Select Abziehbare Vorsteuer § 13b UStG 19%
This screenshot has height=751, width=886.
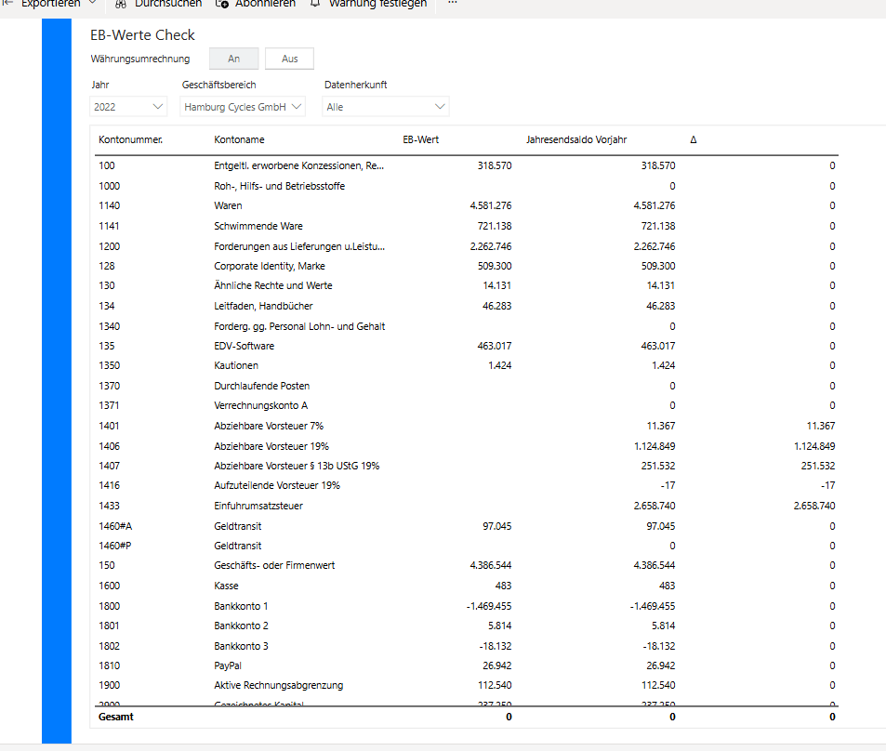(297, 466)
